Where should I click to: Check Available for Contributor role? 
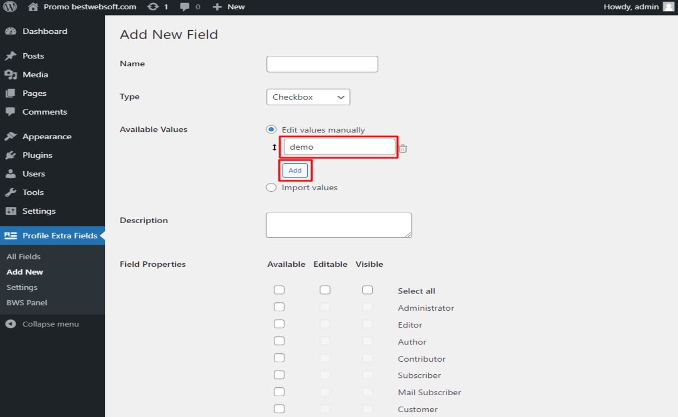[279, 358]
